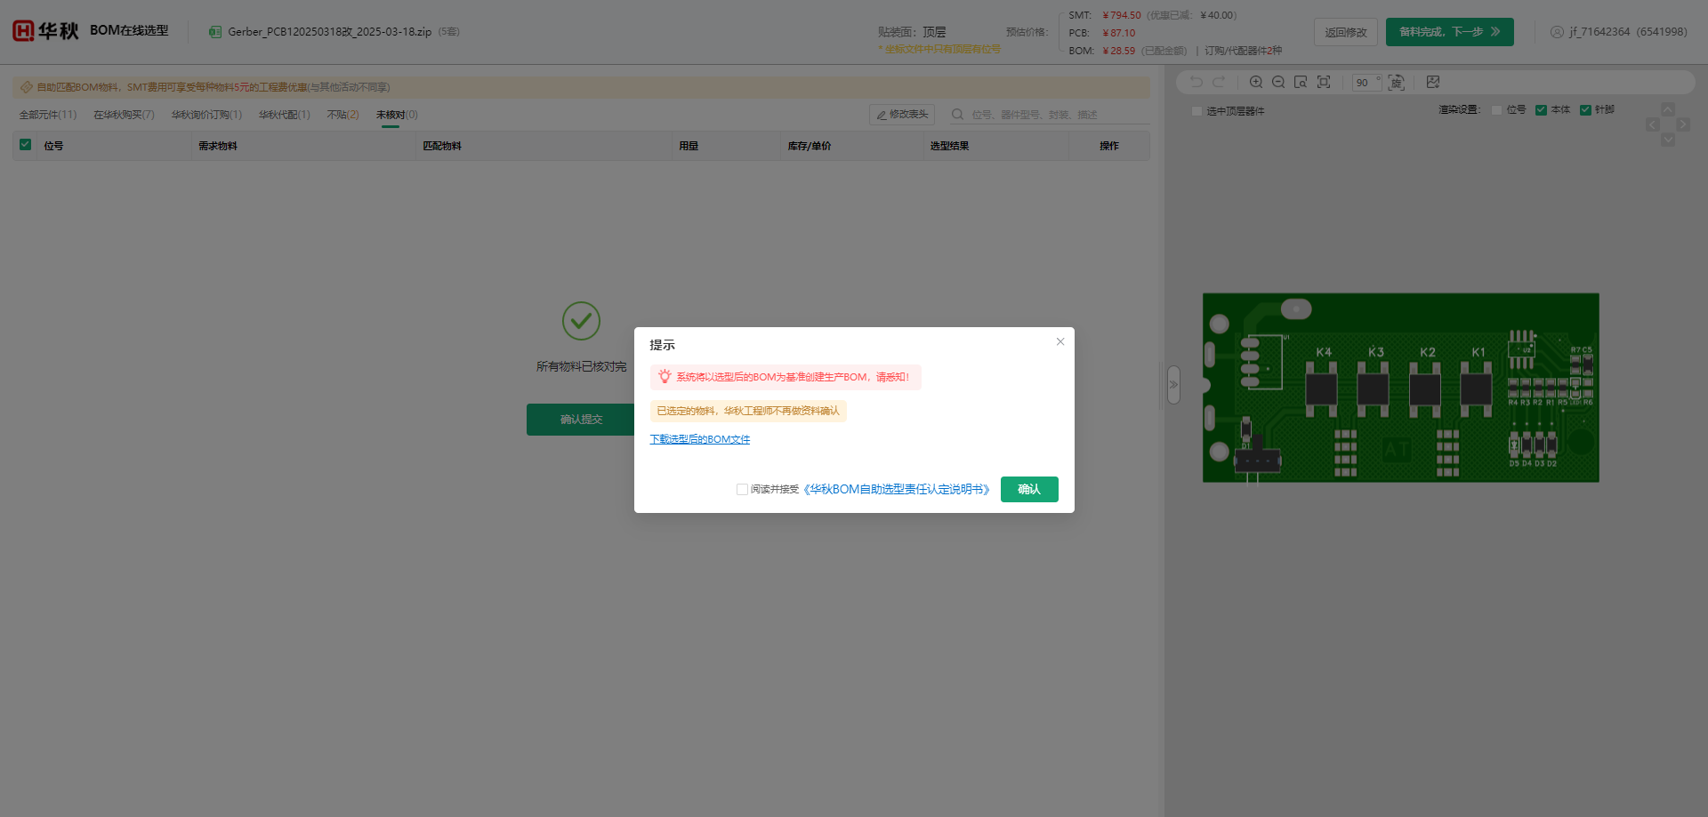The image size is (1708, 817).
Task: Click the export image icon
Action: pyautogui.click(x=1433, y=82)
